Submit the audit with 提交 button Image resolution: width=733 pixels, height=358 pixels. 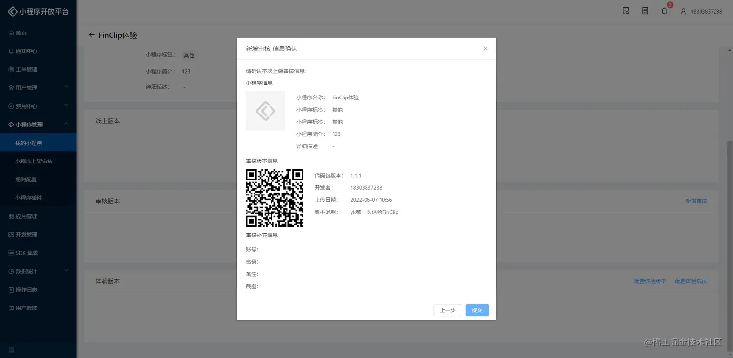tap(477, 310)
